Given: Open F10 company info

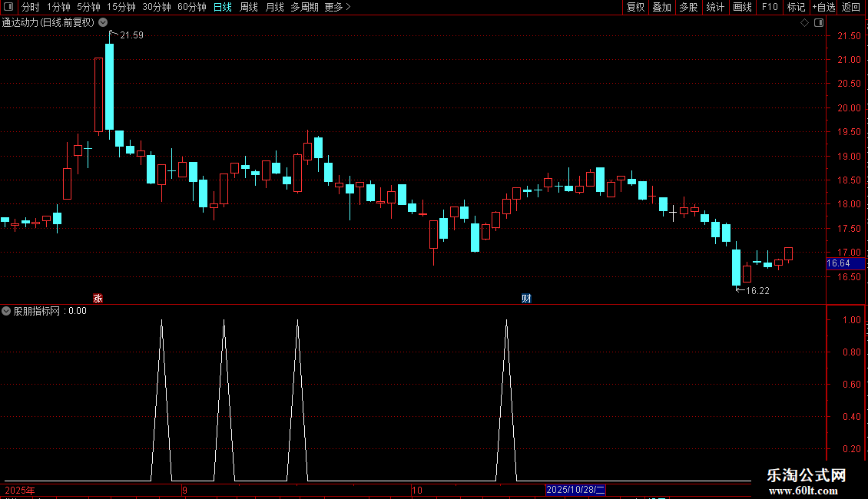Looking at the screenshot, I should point(770,7).
